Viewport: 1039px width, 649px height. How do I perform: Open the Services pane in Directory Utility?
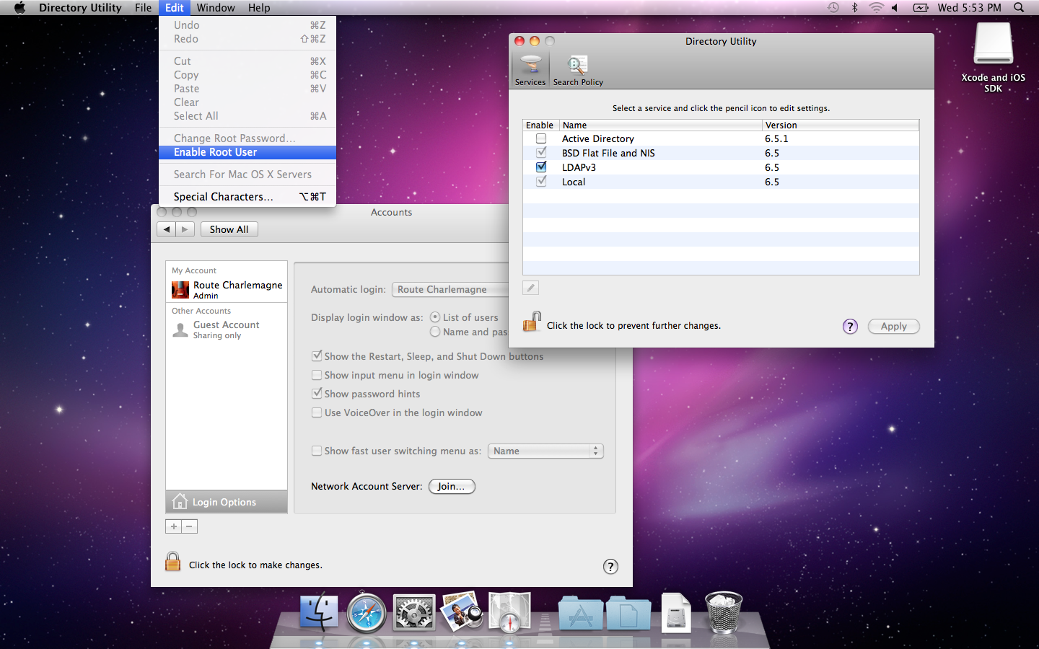tap(530, 71)
